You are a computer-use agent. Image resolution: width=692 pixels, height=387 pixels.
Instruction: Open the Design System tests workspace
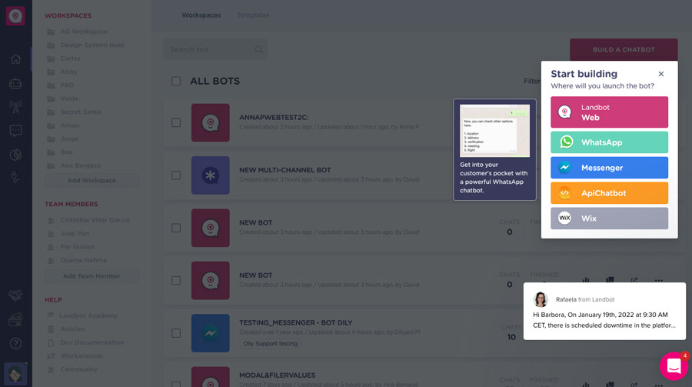coord(92,45)
